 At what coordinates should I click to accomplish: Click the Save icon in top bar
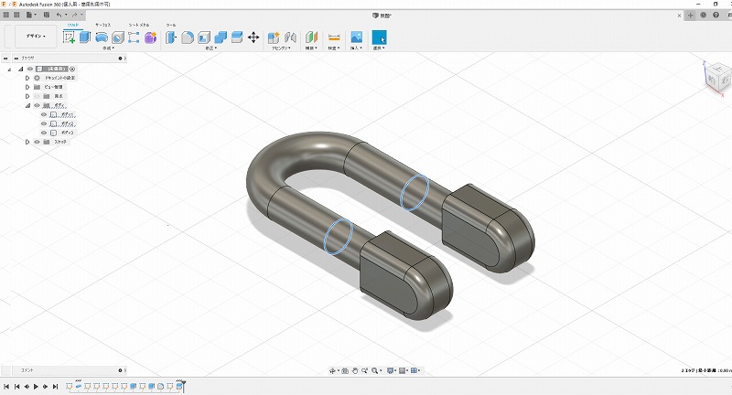tap(45, 16)
